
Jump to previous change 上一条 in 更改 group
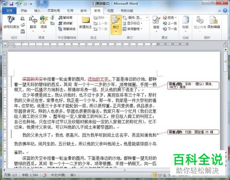point(170,23)
